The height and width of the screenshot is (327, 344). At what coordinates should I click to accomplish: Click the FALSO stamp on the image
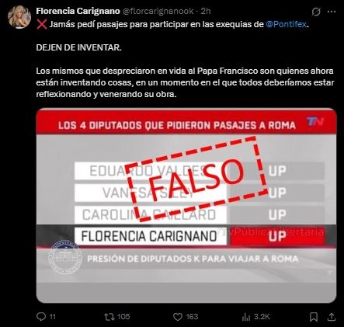196,179
